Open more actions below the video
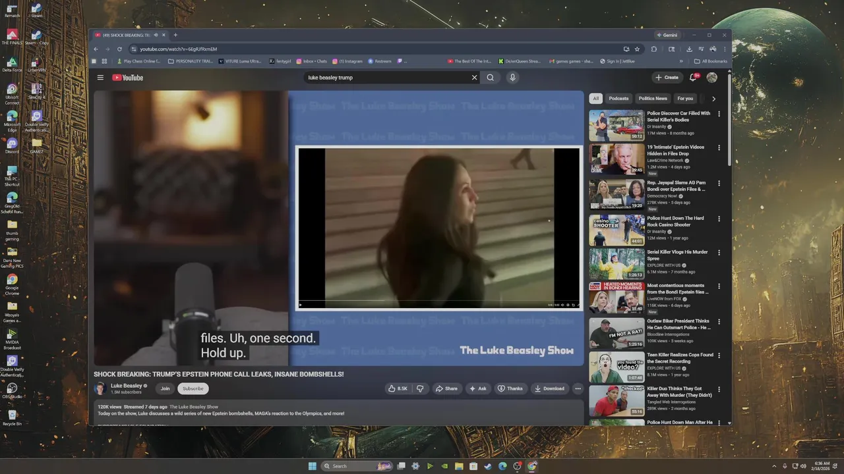This screenshot has width=844, height=474. [x=578, y=388]
